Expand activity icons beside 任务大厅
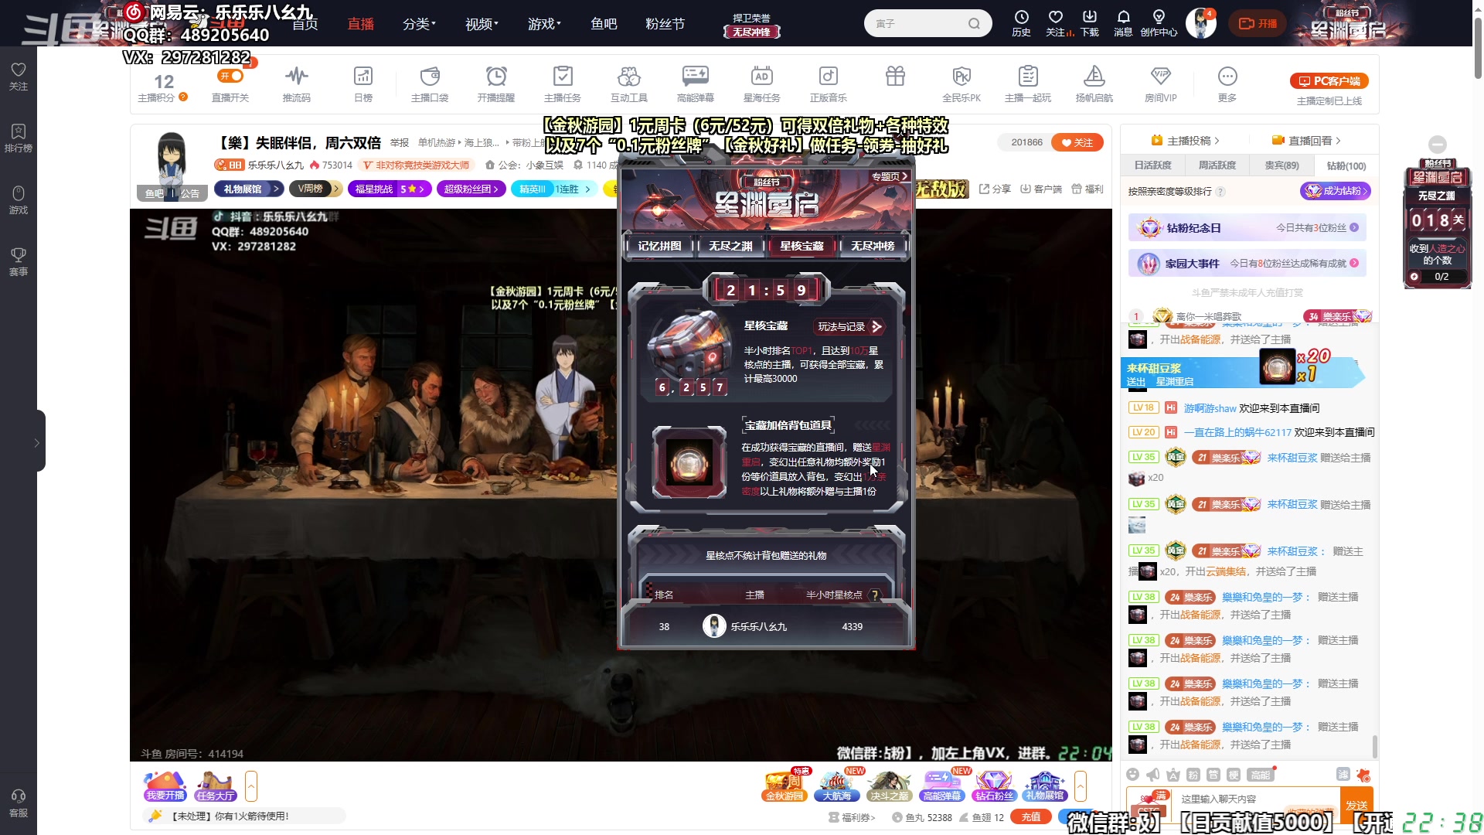The width and height of the screenshot is (1484, 835). (x=250, y=786)
